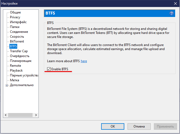180x134 pixels.
Task: Select the Очерёдность settings section
Action: pos(20,56)
